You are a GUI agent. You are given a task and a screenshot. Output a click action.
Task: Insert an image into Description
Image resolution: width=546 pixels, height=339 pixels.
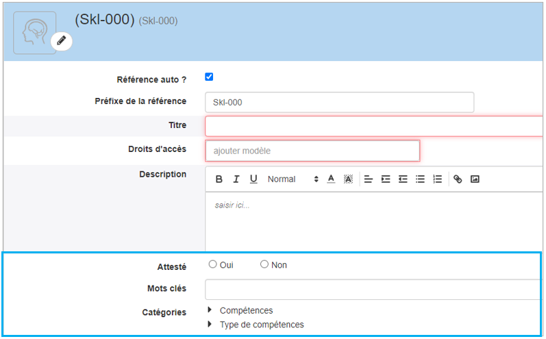(475, 179)
